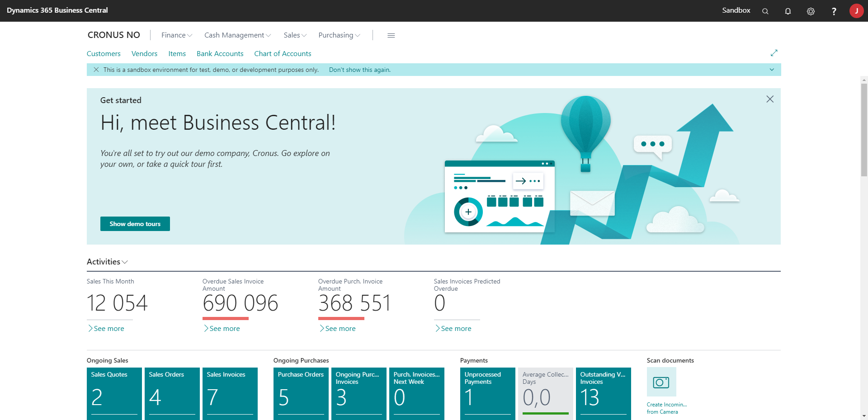
Task: Expand the Finance menu
Action: pos(176,35)
